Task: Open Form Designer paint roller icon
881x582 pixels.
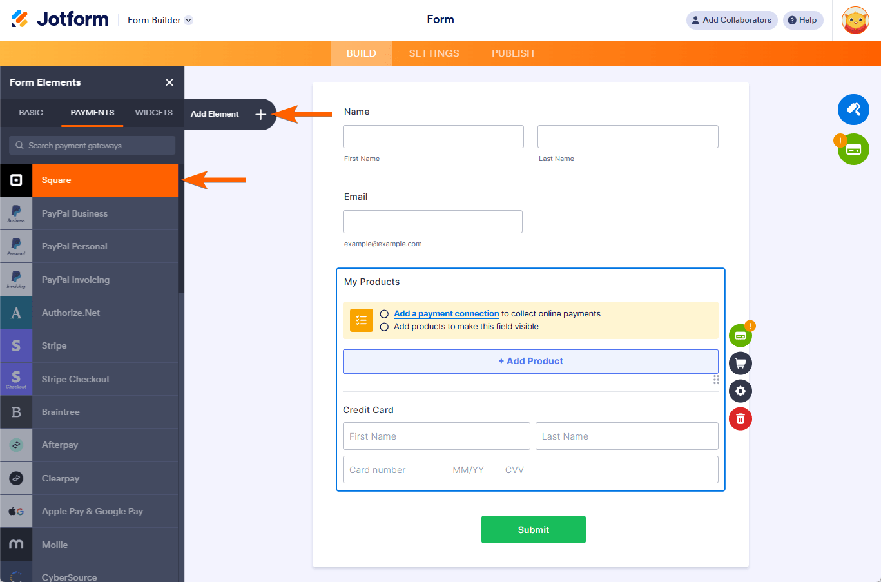Action: click(853, 110)
